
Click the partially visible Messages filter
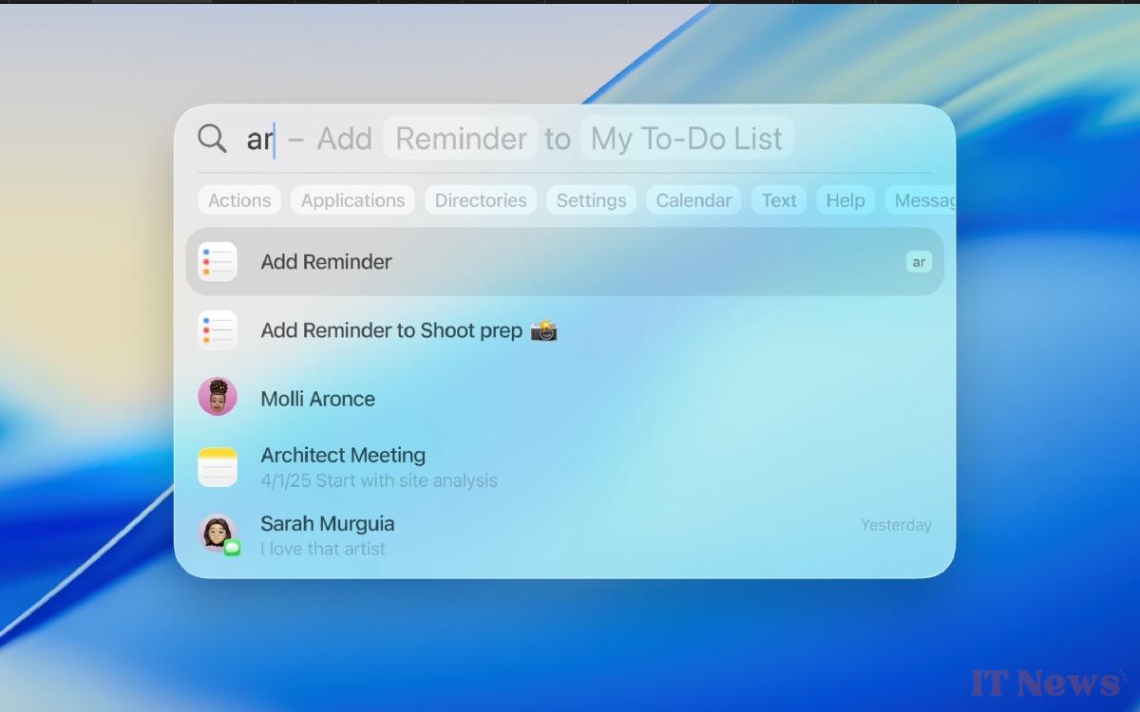click(922, 200)
